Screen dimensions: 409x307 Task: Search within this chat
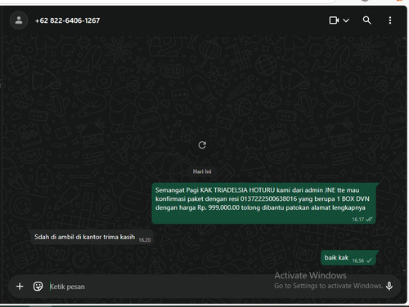(x=366, y=20)
